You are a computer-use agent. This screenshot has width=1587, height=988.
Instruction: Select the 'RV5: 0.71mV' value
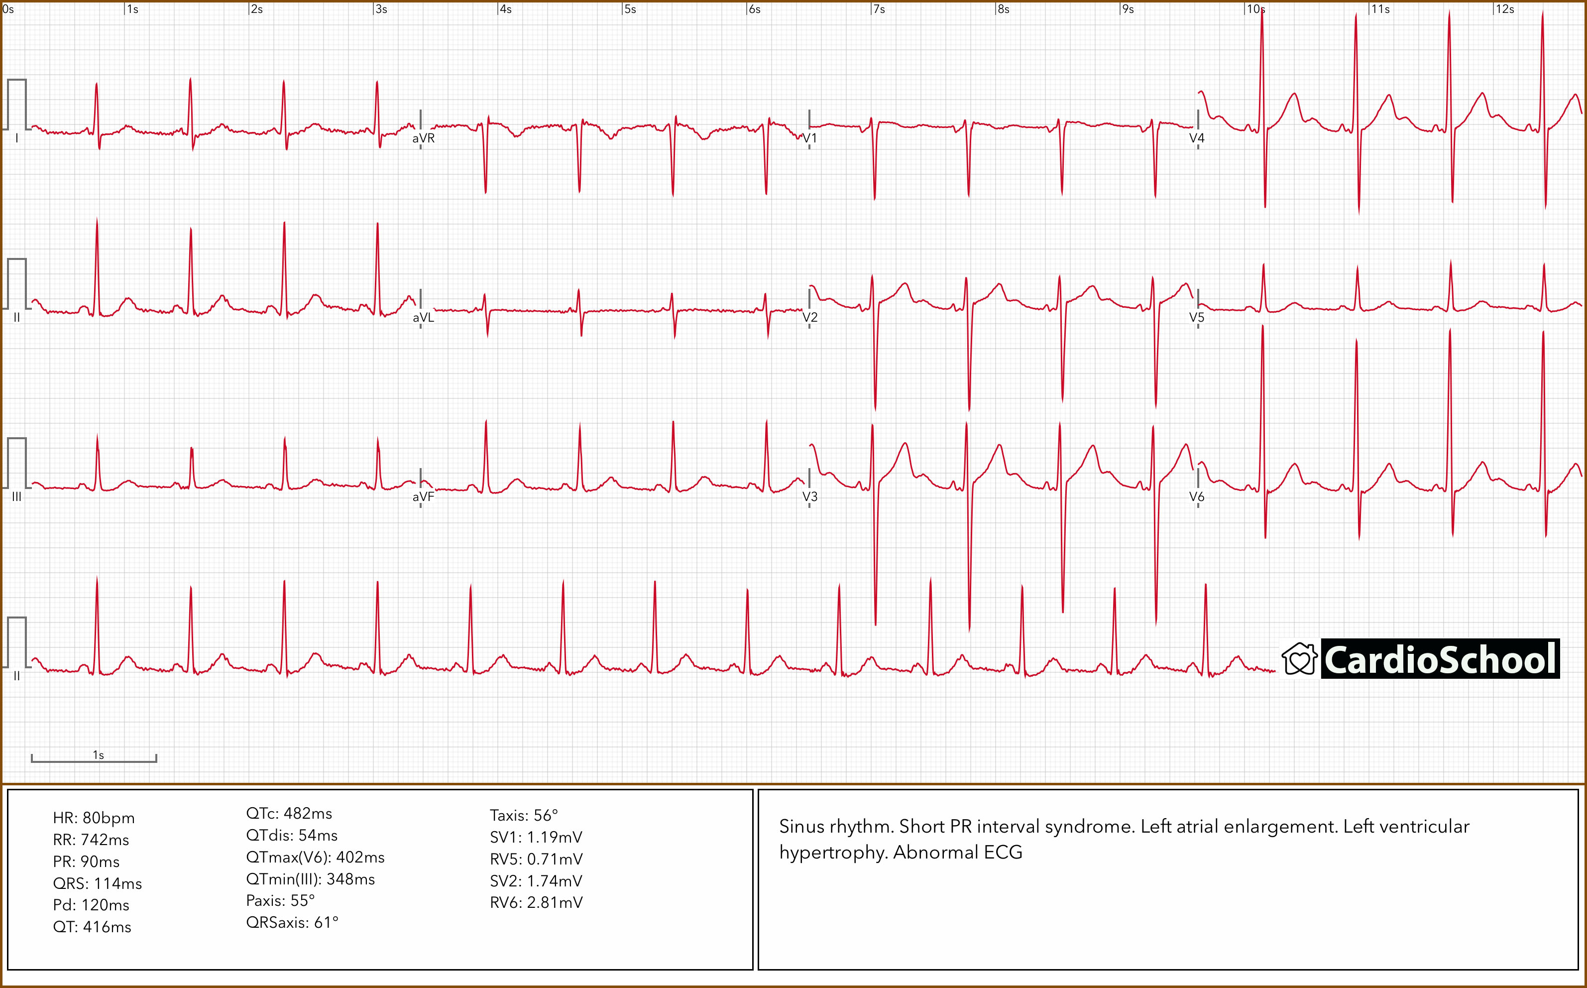536,860
